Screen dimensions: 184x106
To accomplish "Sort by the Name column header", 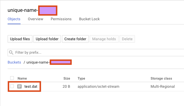I will click(x=22, y=78).
